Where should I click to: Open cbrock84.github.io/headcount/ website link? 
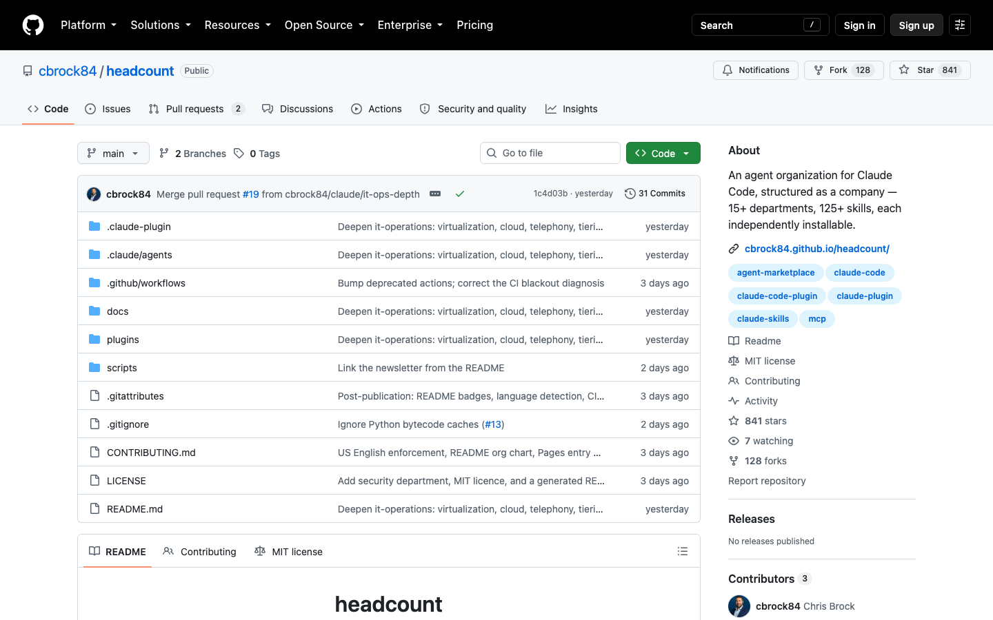(x=817, y=249)
